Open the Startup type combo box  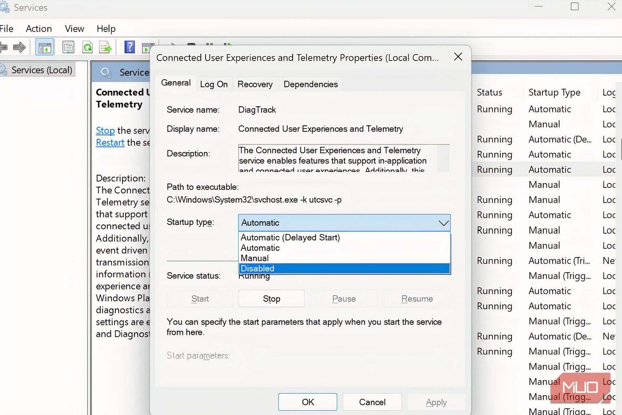[x=344, y=223]
